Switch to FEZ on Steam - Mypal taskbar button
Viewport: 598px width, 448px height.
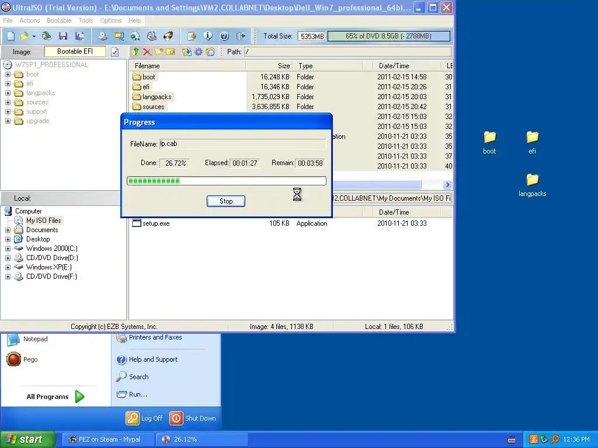coord(107,439)
